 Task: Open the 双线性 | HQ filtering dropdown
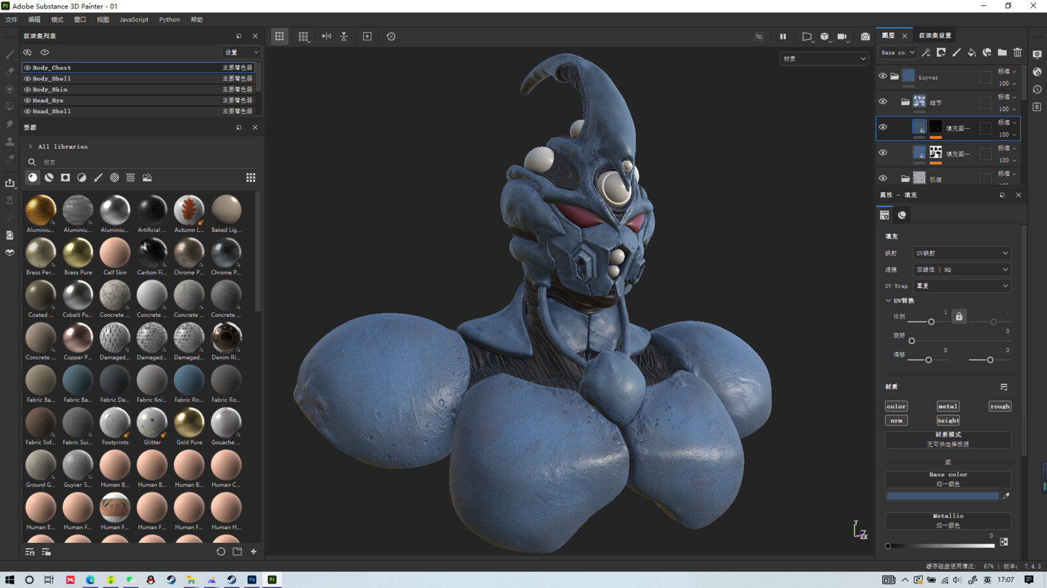[962, 269]
